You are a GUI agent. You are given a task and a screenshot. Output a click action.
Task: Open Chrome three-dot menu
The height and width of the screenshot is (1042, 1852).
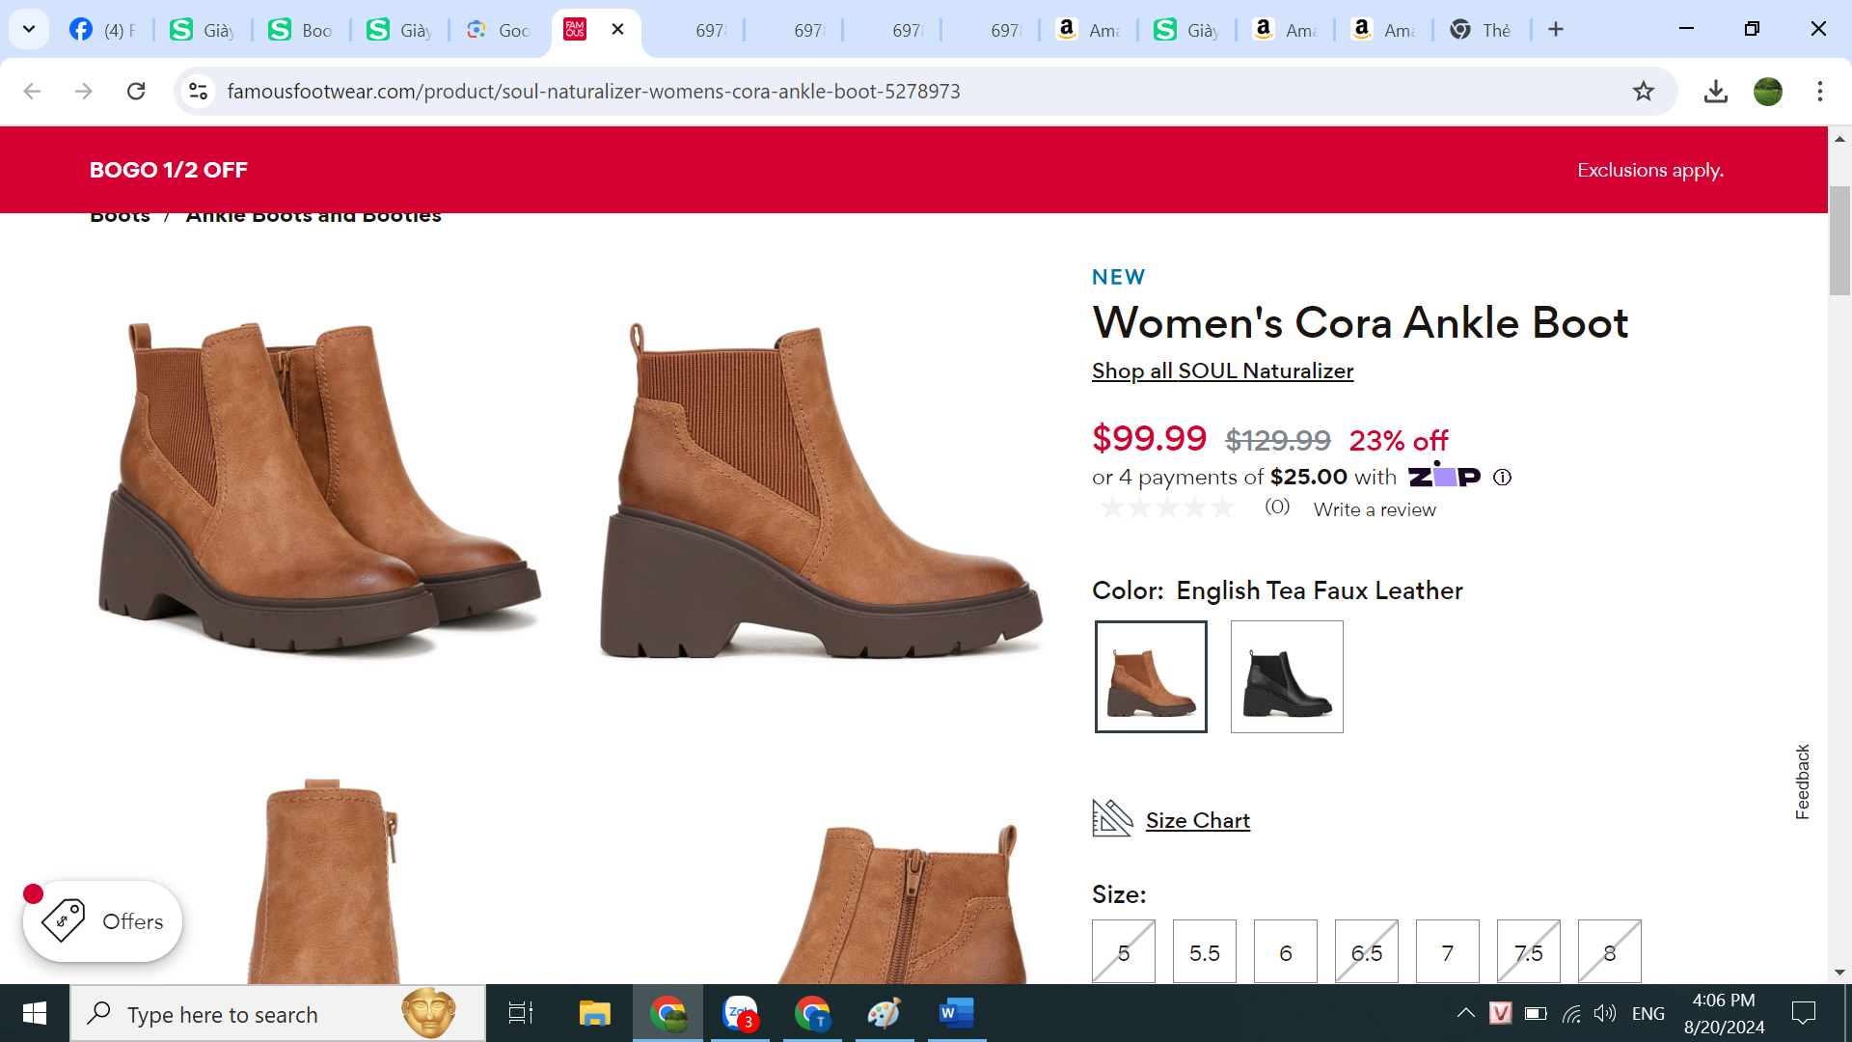pyautogui.click(x=1819, y=92)
